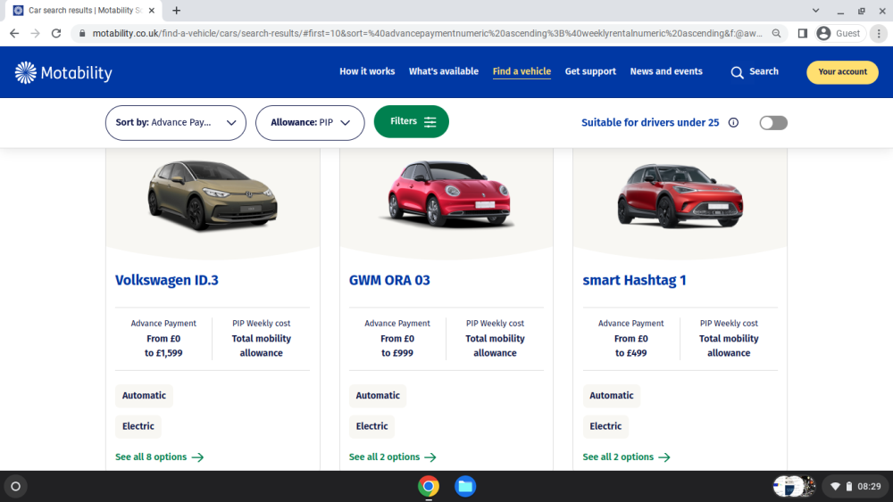Click the Automatic tag on smart Hashtag 1

pyautogui.click(x=612, y=396)
